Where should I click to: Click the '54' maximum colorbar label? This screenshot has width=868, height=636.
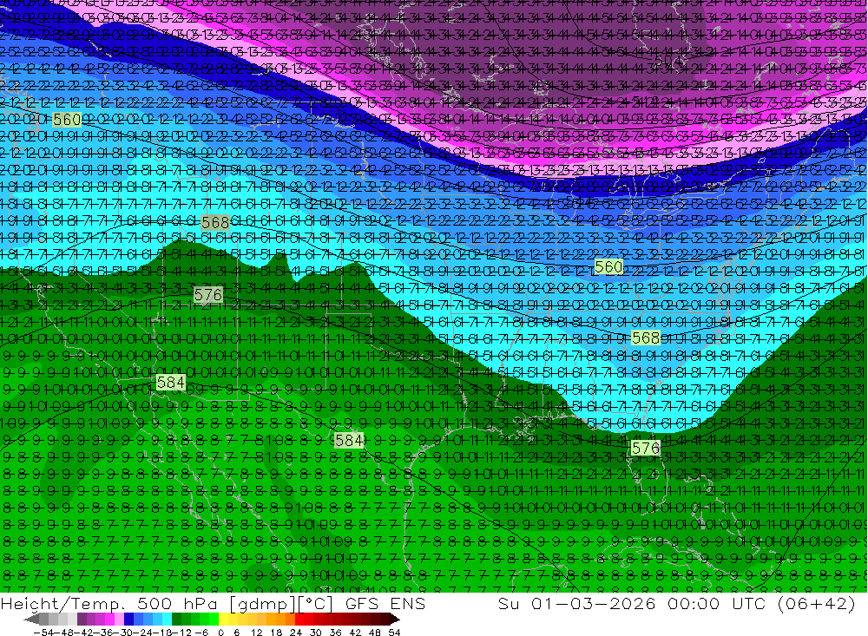point(394,633)
